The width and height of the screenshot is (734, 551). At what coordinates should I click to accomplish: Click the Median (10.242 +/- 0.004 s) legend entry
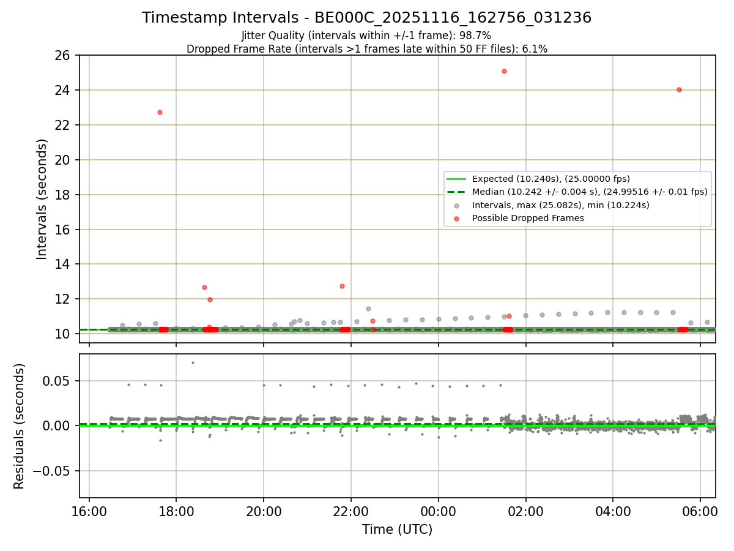[x=577, y=192]
